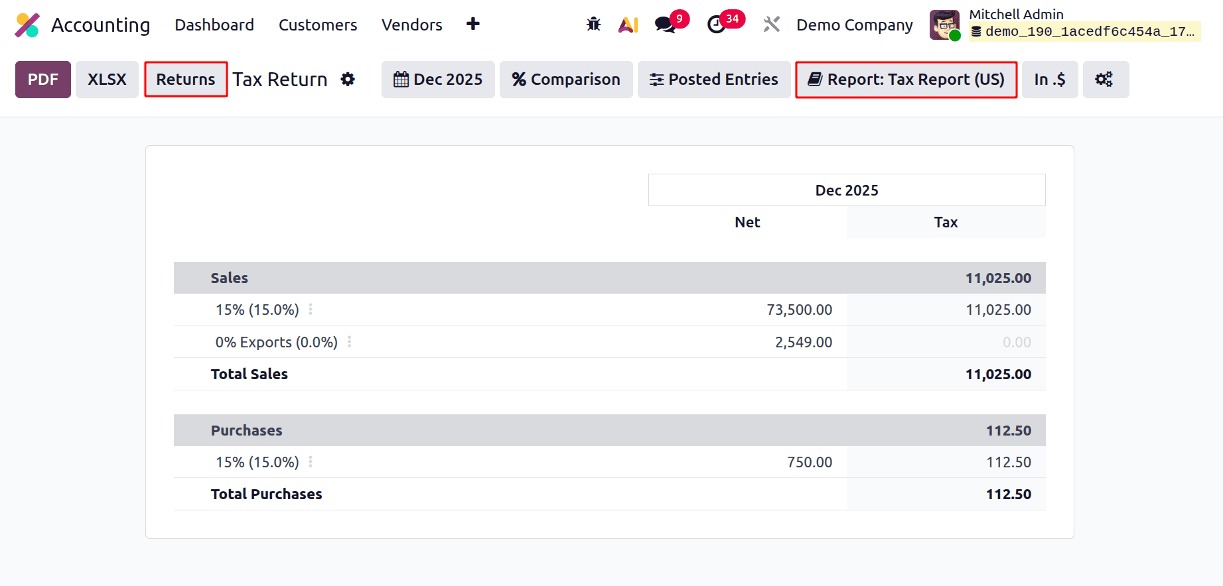Click the Tax Return page title

pyautogui.click(x=279, y=80)
